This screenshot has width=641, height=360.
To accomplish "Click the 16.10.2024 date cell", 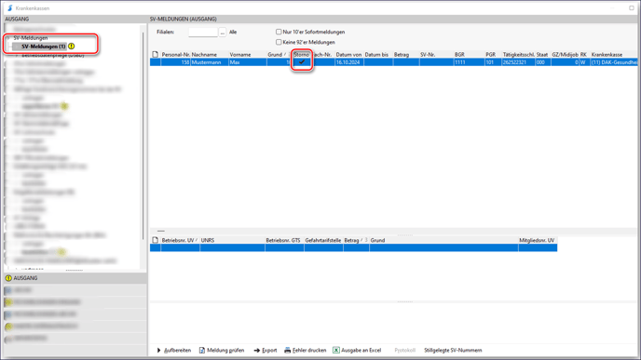I will click(x=348, y=62).
